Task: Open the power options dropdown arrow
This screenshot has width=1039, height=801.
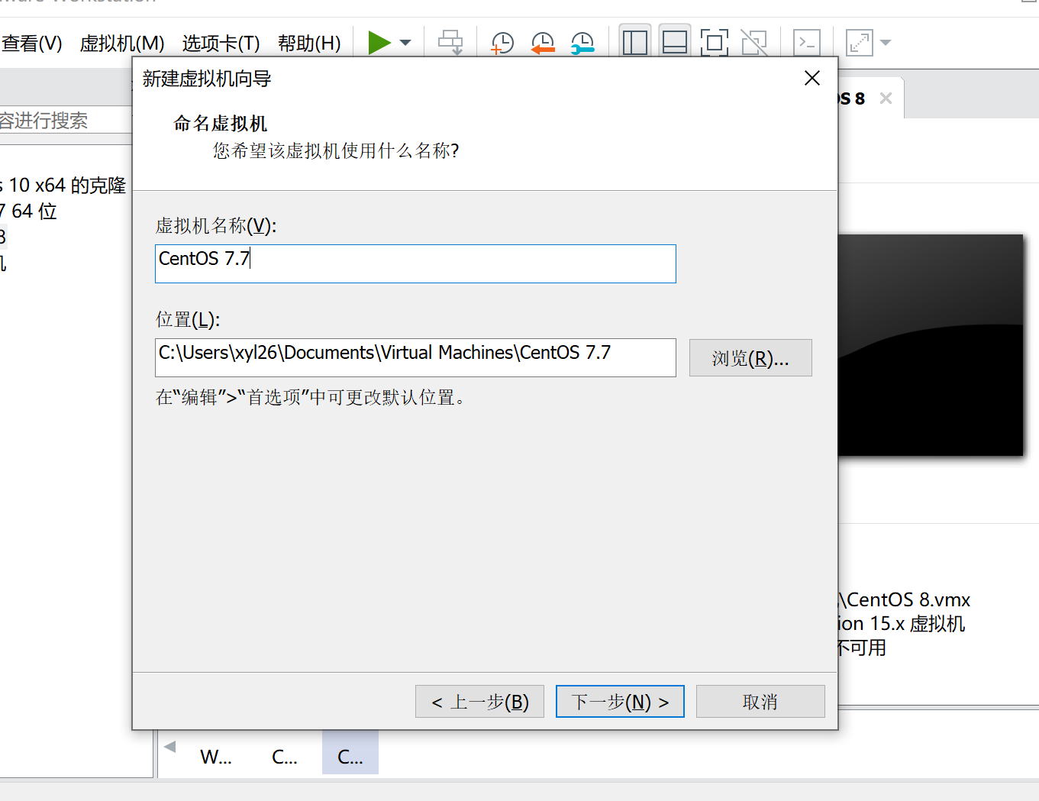Action: pyautogui.click(x=405, y=43)
